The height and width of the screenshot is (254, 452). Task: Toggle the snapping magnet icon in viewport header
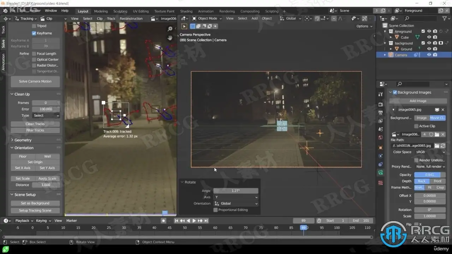click(x=317, y=19)
